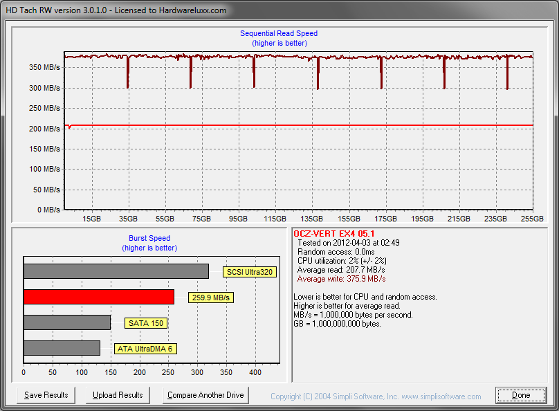Click the 350 MB/s axis label
Viewport: 559px width, 411px height.
[x=44, y=67]
